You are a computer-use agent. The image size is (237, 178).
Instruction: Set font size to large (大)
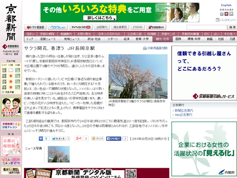(x=232, y=14)
